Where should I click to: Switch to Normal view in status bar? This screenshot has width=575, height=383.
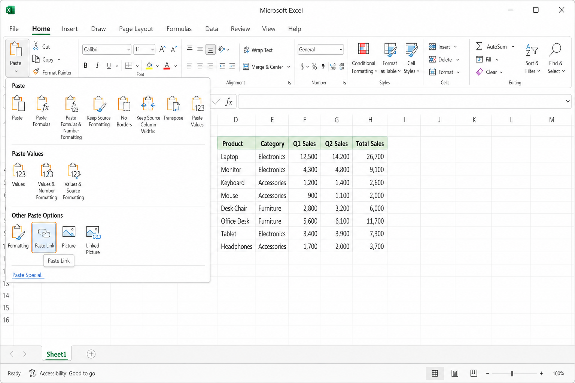435,373
